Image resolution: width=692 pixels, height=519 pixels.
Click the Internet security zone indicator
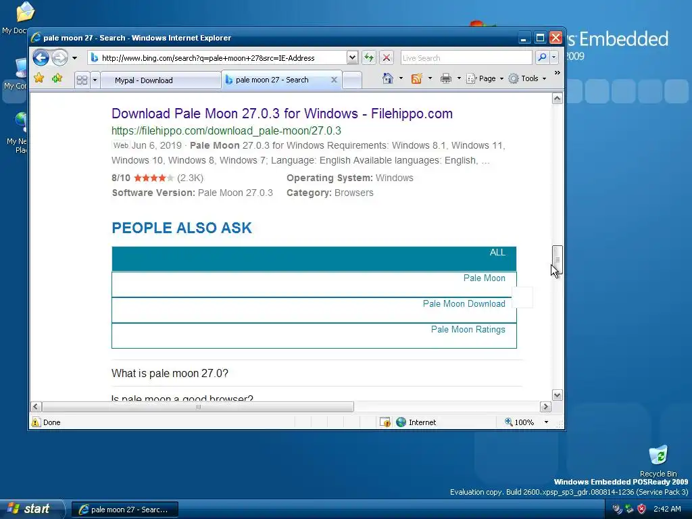(416, 422)
